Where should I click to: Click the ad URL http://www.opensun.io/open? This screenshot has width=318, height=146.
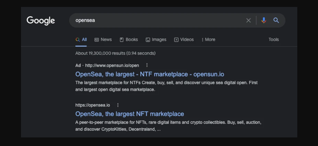(112, 65)
